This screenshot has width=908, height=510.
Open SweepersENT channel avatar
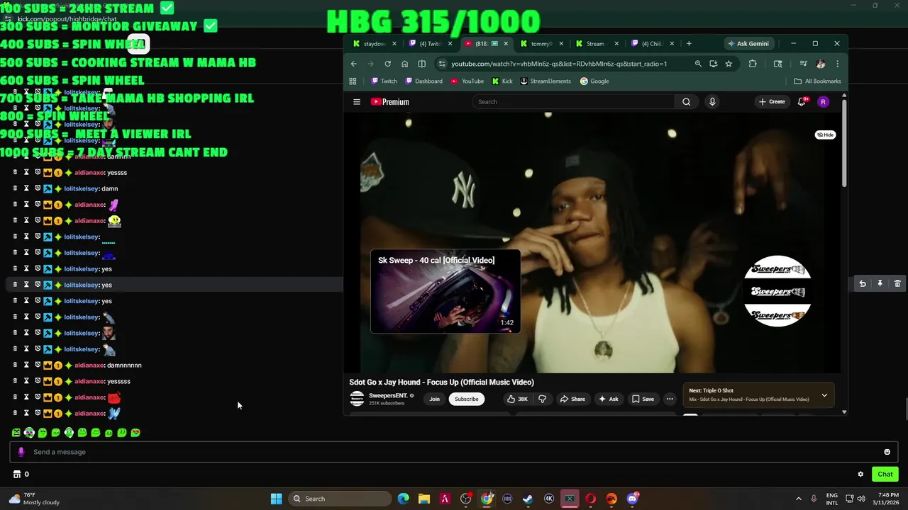[x=357, y=399]
